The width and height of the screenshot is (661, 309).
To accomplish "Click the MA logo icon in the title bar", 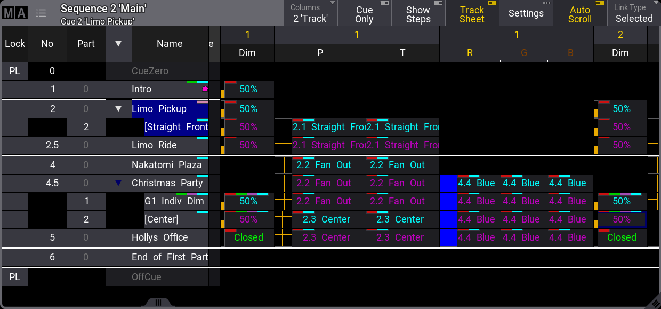I will click(16, 12).
